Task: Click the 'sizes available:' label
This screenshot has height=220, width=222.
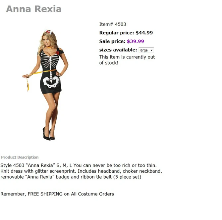Action: 118,50
